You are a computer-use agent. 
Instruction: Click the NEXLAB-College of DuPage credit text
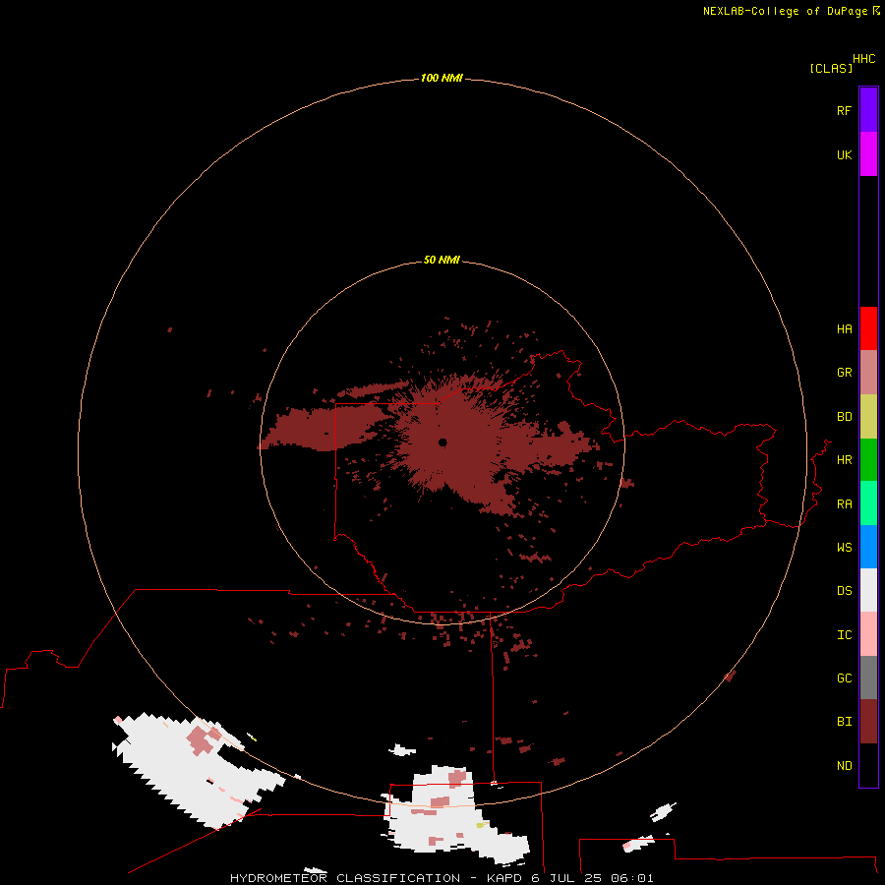tap(785, 11)
